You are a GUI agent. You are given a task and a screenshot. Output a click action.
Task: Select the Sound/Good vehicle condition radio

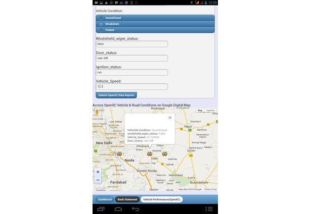point(155,18)
